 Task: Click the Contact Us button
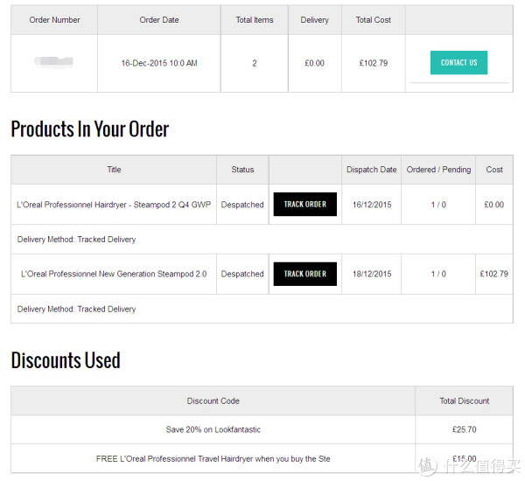pyautogui.click(x=458, y=63)
